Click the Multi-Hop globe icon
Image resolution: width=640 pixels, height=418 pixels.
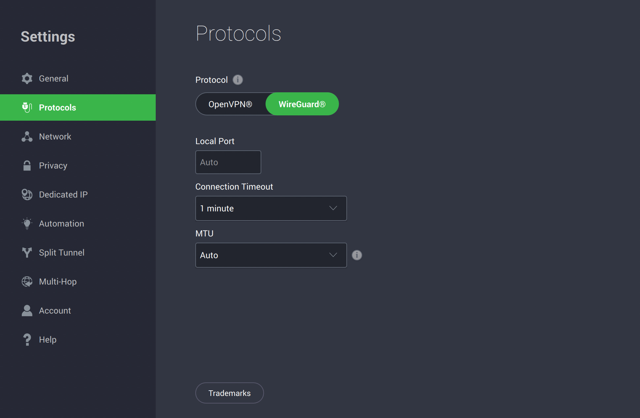27,282
